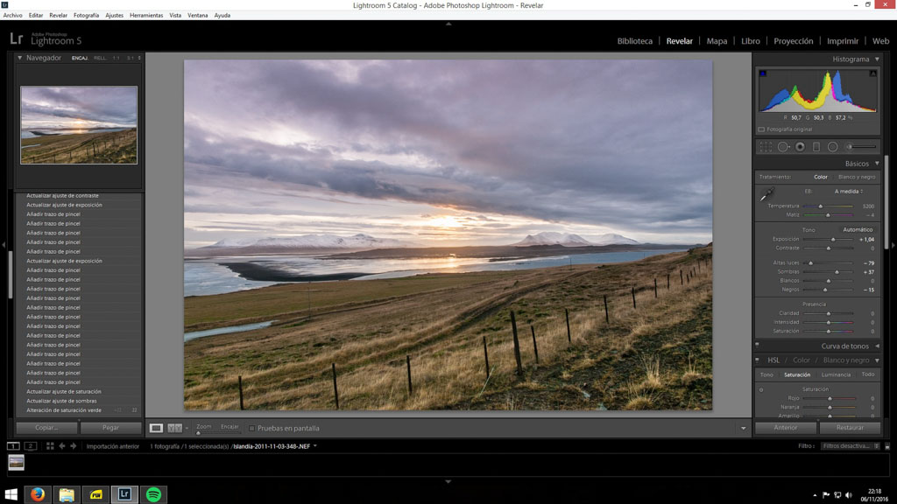Toggle the Curva de tonos panel switch
Screen dimensions: 897x504
(x=757, y=346)
